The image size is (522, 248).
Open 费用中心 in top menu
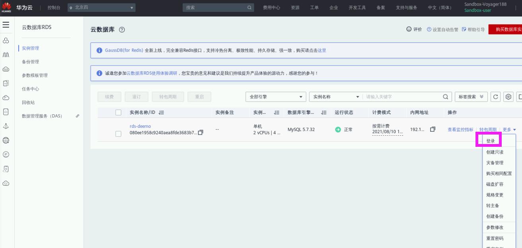click(x=272, y=8)
